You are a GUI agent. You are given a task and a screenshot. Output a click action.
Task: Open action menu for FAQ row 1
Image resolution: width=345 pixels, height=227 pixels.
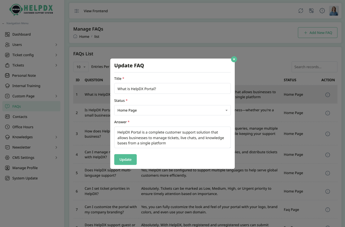(327, 95)
